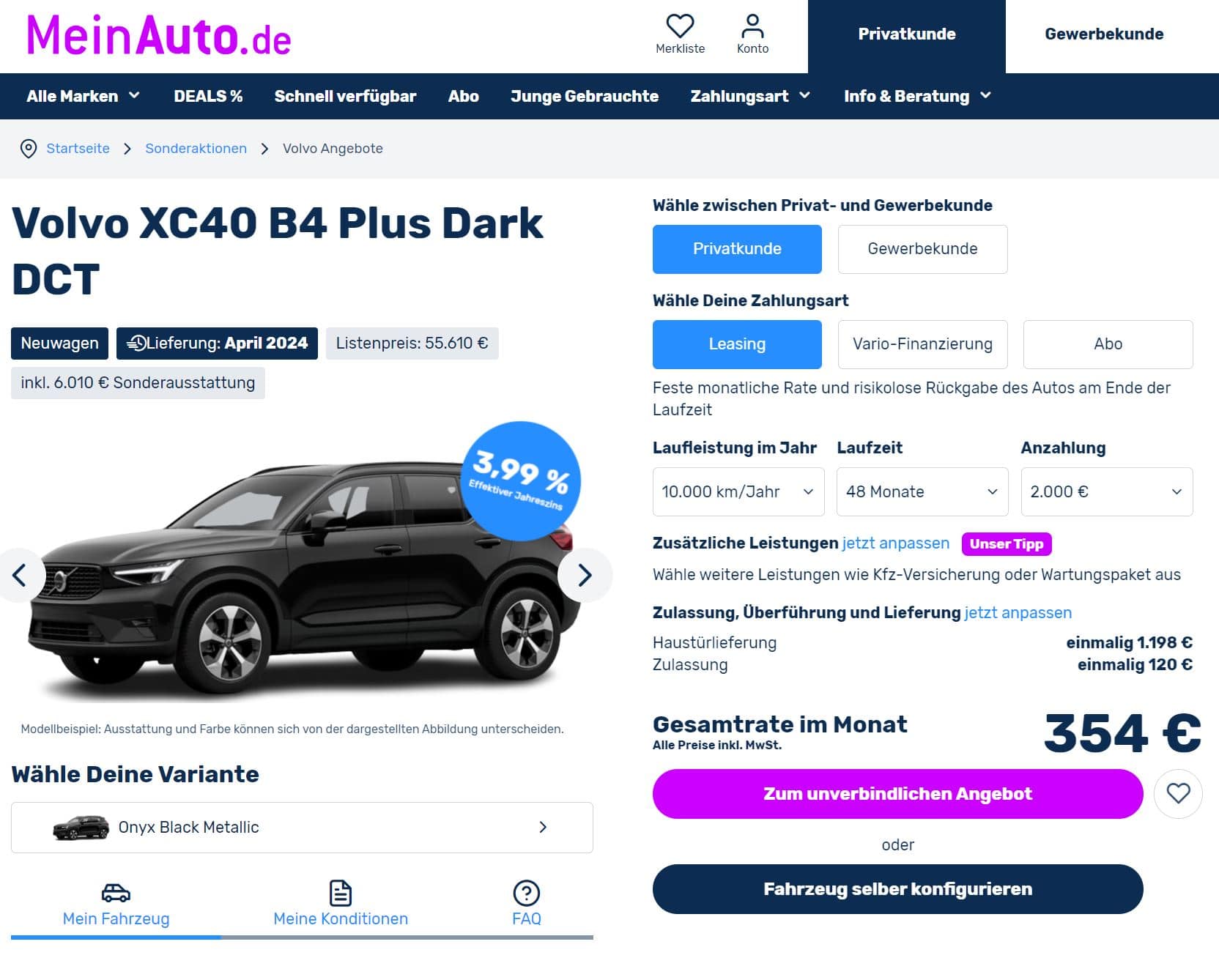Screen dimensions: 1219x958
Task: Add offer to wishlist via heart button
Action: point(1178,793)
